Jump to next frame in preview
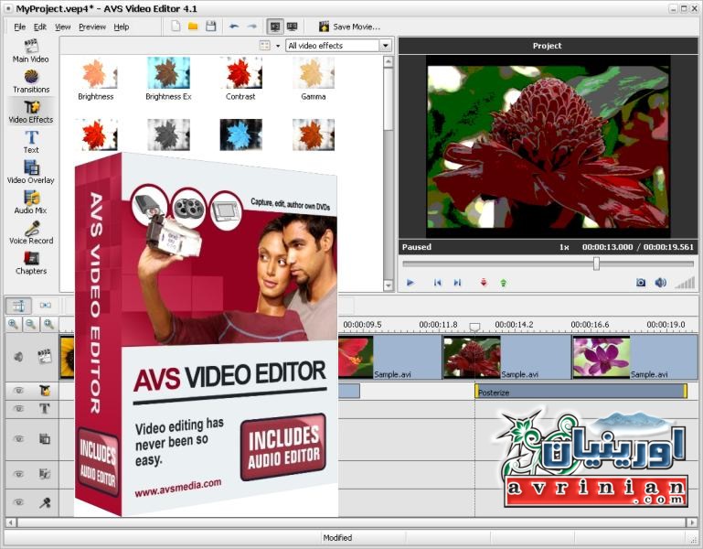Screen dimensions: 703x549 pos(457,283)
